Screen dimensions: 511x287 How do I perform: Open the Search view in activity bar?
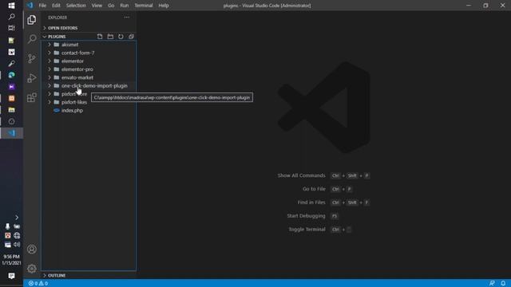pyautogui.click(x=32, y=39)
